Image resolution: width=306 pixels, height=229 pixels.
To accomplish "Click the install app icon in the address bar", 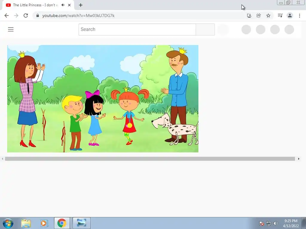I will pyautogui.click(x=249, y=16).
